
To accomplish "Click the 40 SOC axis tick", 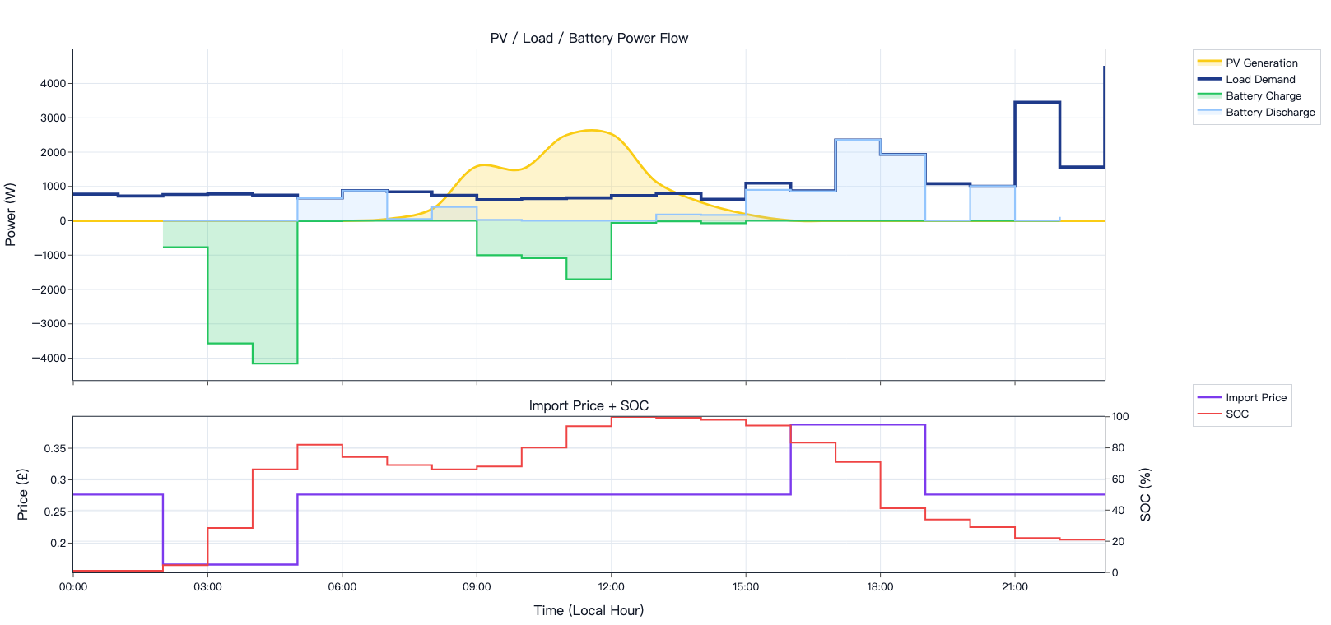I will point(1118,511).
